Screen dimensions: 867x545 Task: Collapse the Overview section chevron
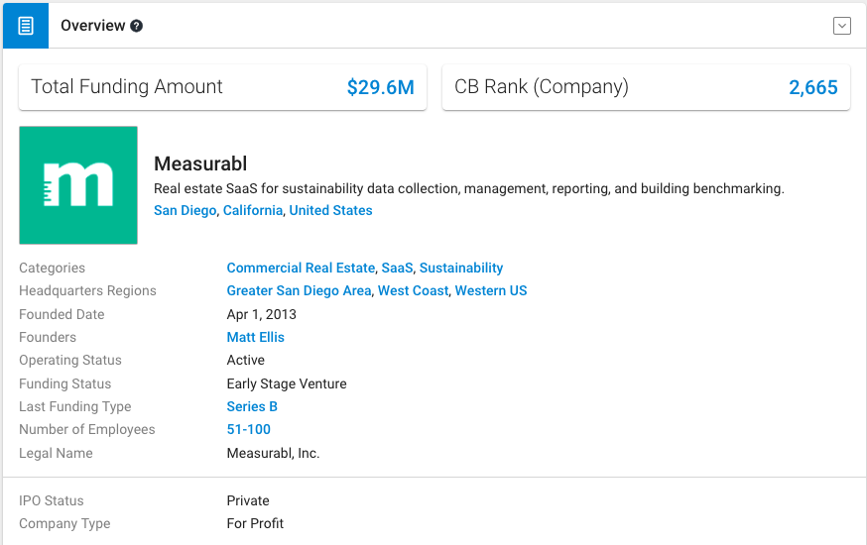tap(841, 26)
